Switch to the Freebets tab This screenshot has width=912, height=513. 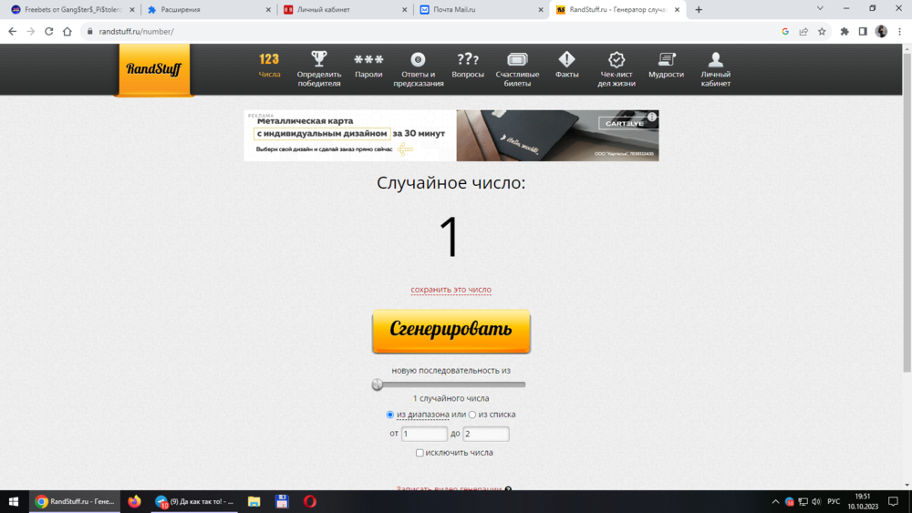72,10
